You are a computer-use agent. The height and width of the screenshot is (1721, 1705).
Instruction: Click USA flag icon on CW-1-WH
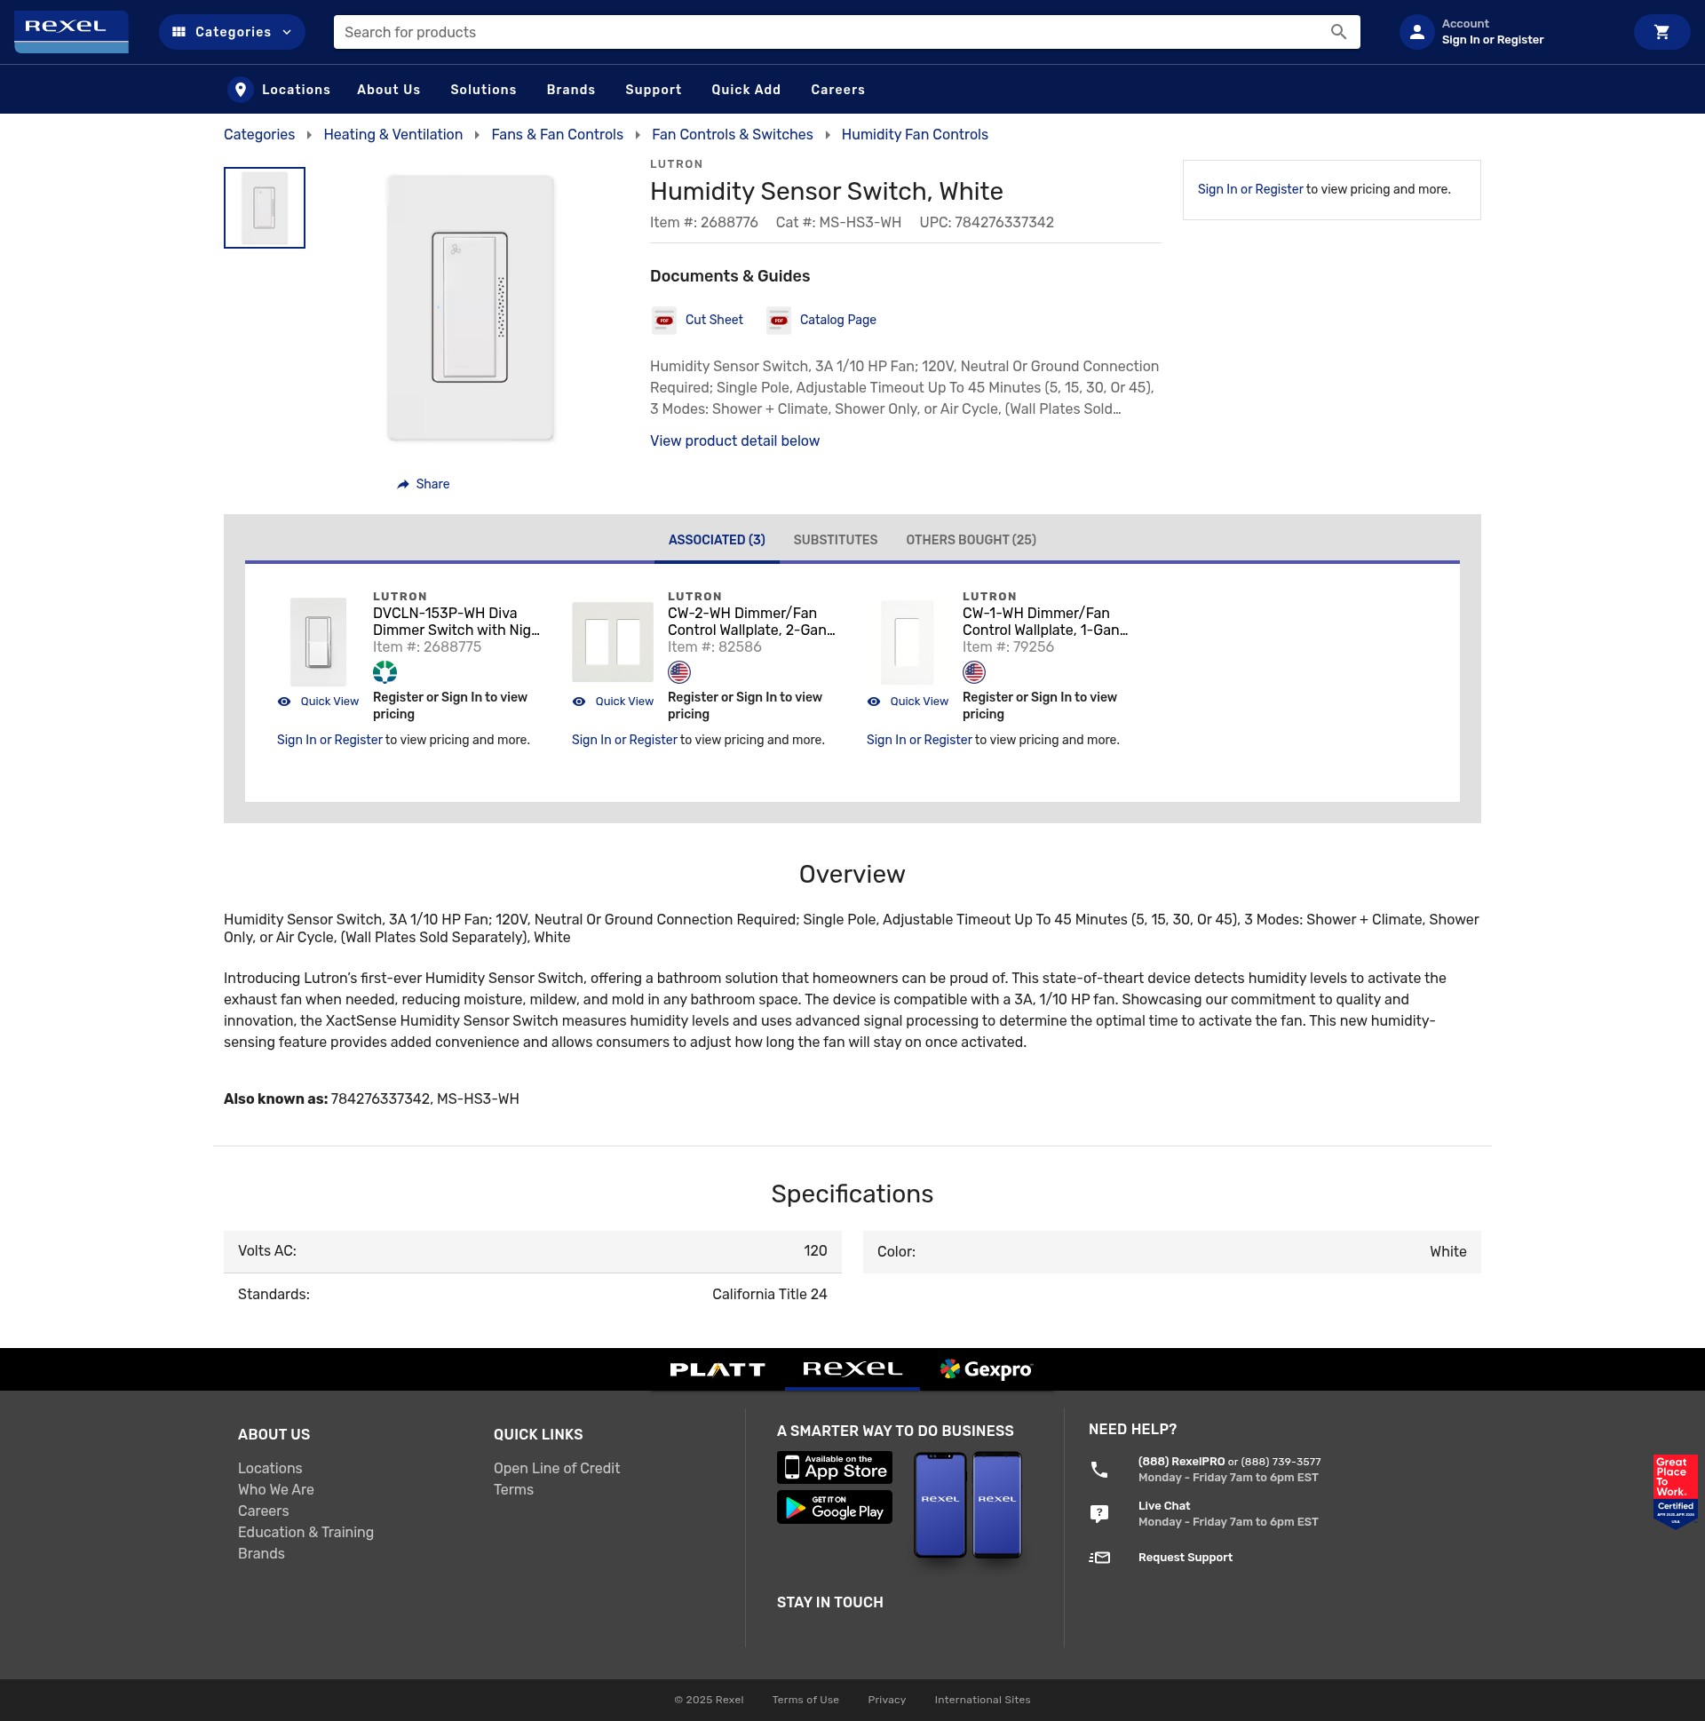(974, 672)
